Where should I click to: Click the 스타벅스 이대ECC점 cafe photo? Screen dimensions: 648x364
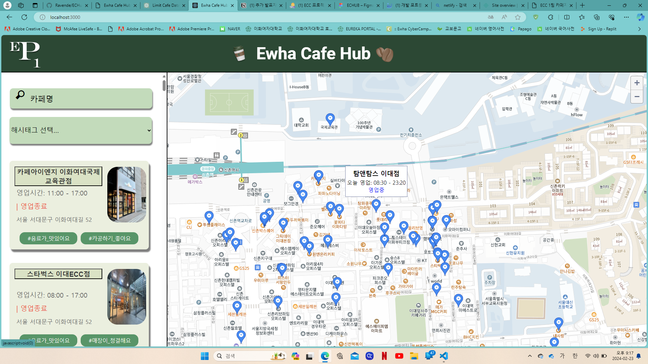click(127, 297)
